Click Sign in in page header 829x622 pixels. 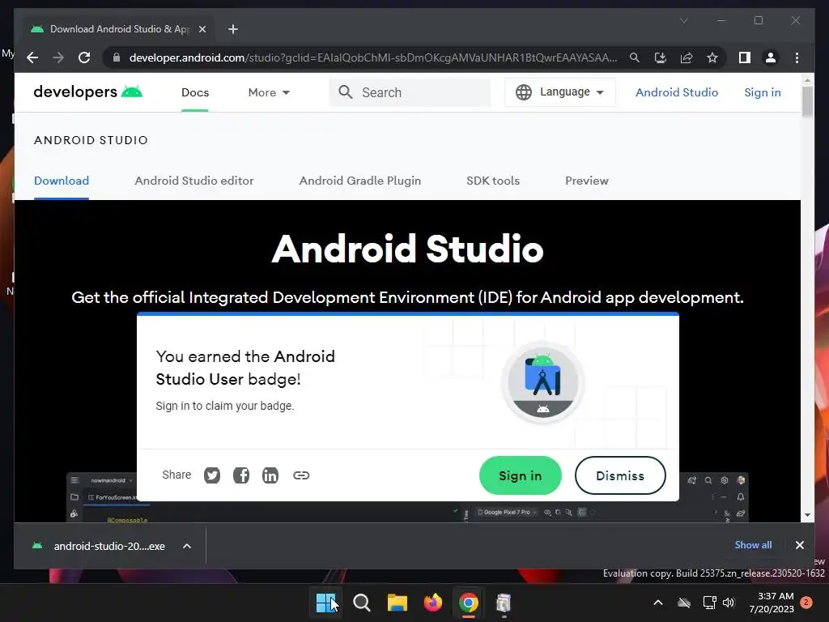click(x=763, y=92)
